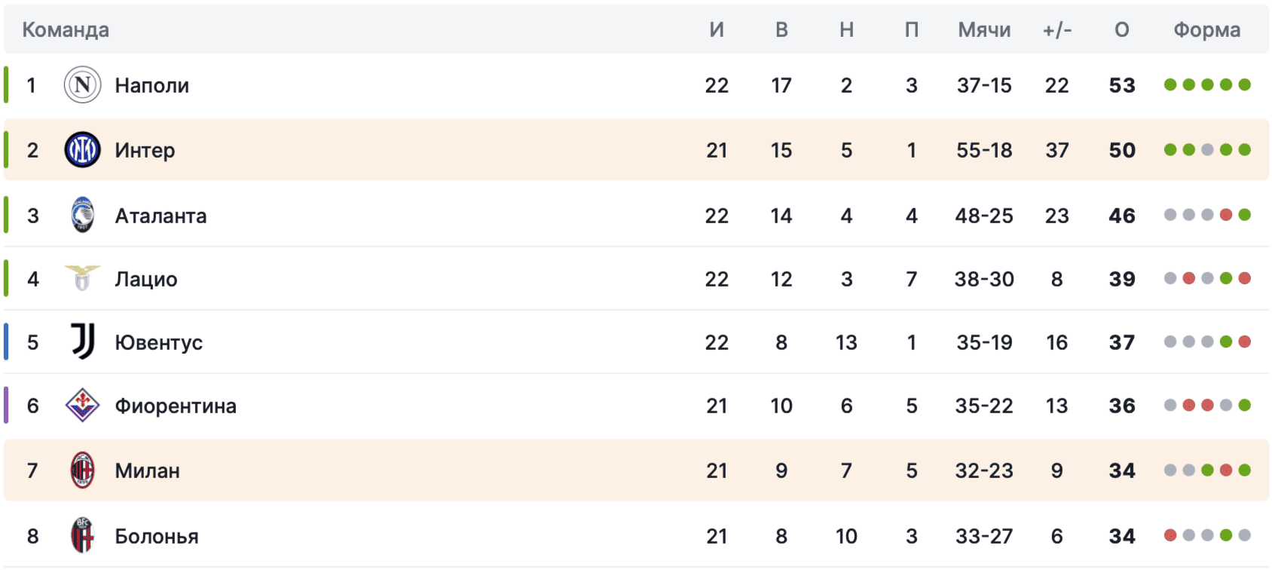Click Bologna's red first form dot
Image resolution: width=1272 pixels, height=570 pixels.
tap(1170, 535)
